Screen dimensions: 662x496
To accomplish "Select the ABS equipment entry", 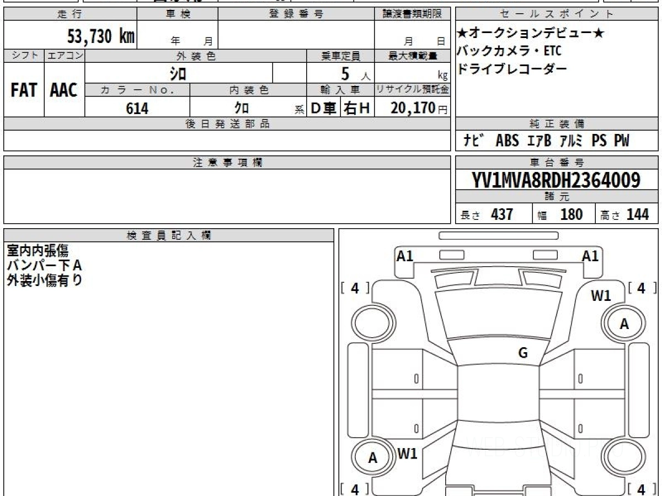I will pyautogui.click(x=508, y=141).
